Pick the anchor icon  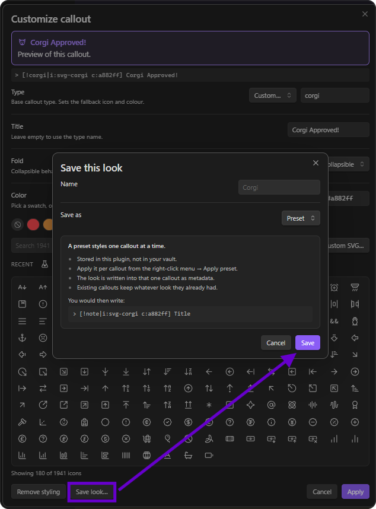[x=22, y=338]
